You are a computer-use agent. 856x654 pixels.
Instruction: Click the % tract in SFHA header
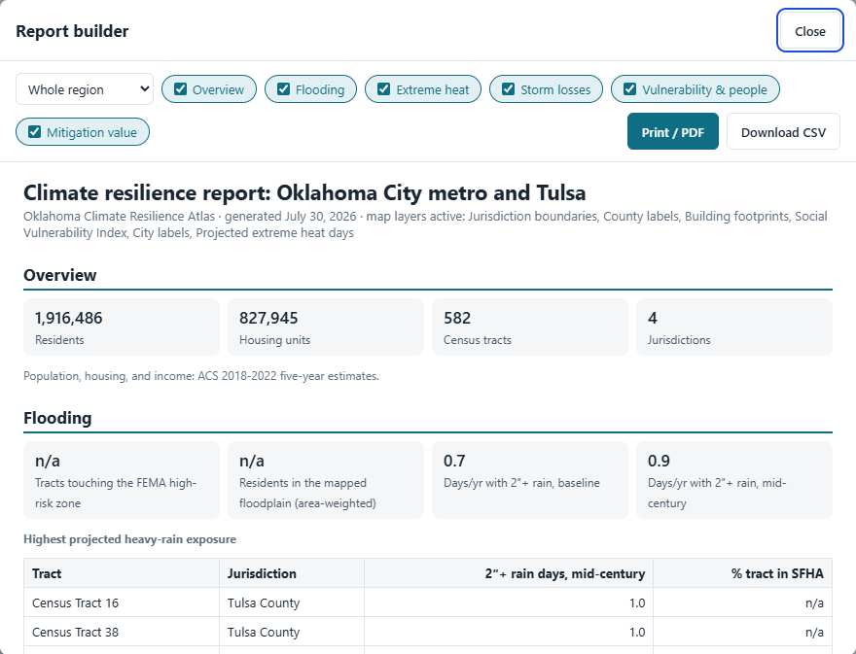[x=742, y=573]
